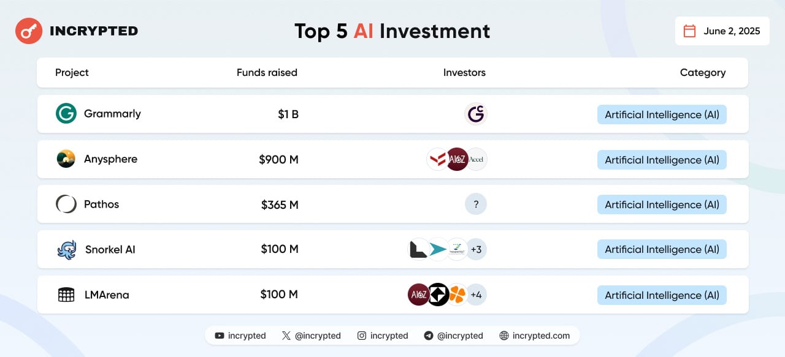This screenshot has width=785, height=357.
Task: Open the @incrypted Telegram link
Action: click(x=453, y=336)
